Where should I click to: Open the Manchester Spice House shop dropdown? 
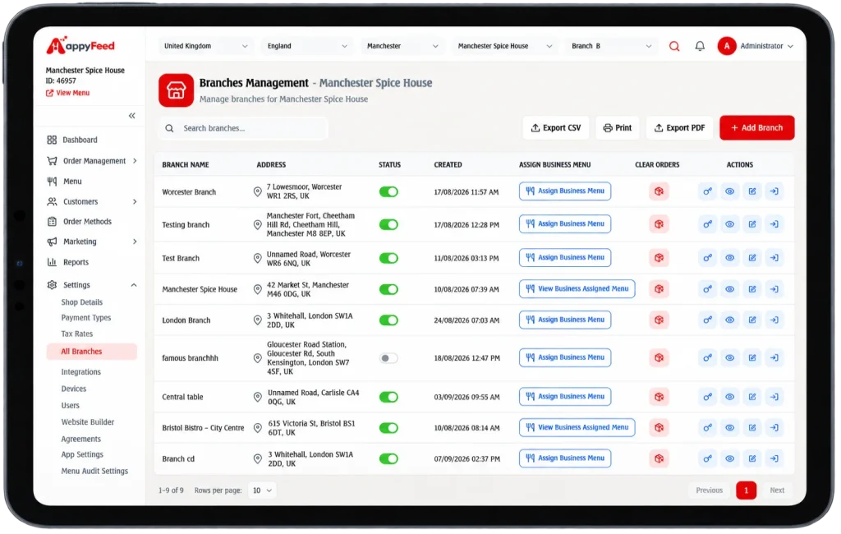pyautogui.click(x=505, y=46)
